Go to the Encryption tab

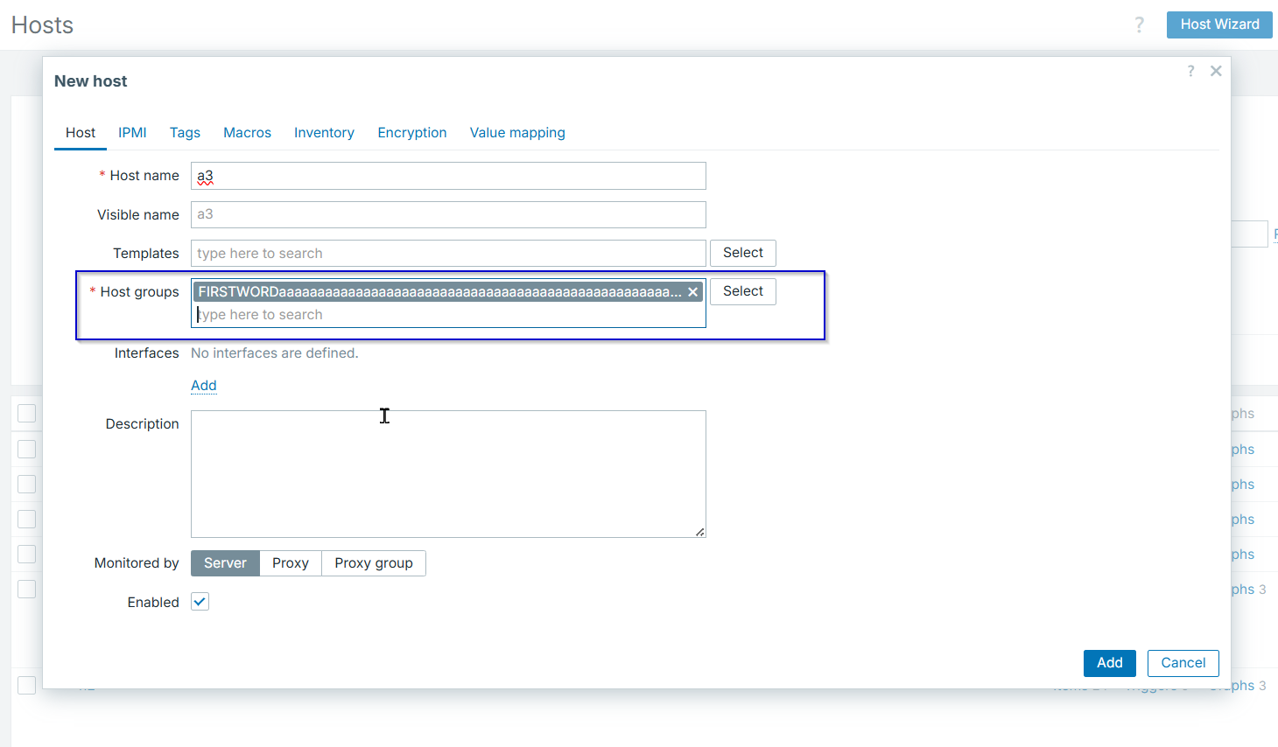click(411, 133)
